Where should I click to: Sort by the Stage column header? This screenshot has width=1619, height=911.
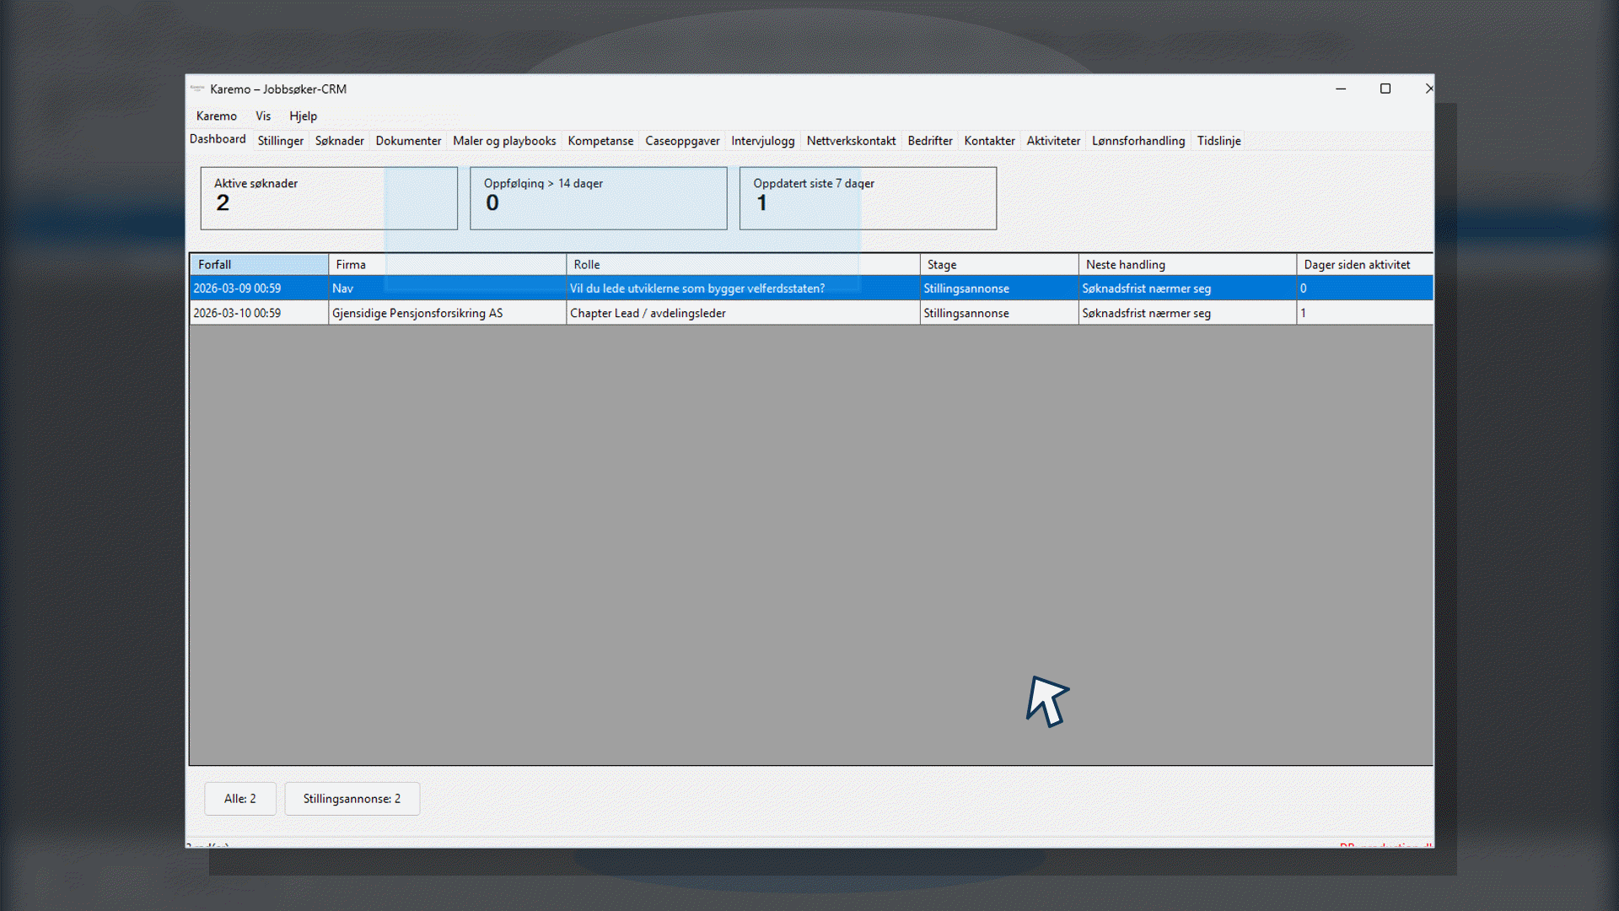pyautogui.click(x=999, y=265)
